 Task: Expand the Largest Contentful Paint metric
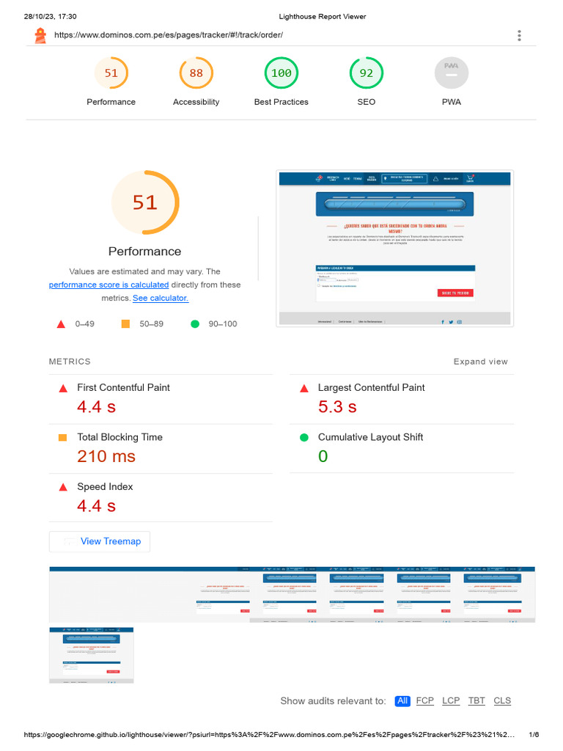[x=402, y=399]
